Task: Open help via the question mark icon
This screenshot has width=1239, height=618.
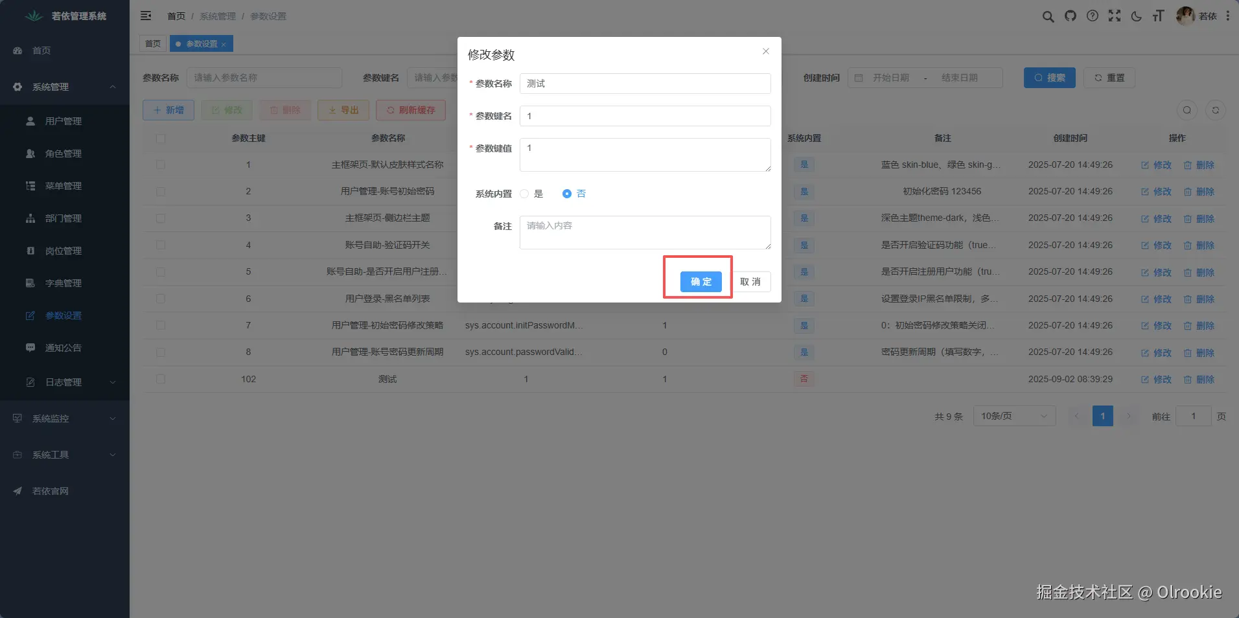Action: 1093,16
